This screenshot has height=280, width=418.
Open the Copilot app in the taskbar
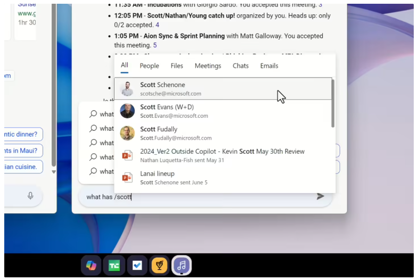pos(91,265)
